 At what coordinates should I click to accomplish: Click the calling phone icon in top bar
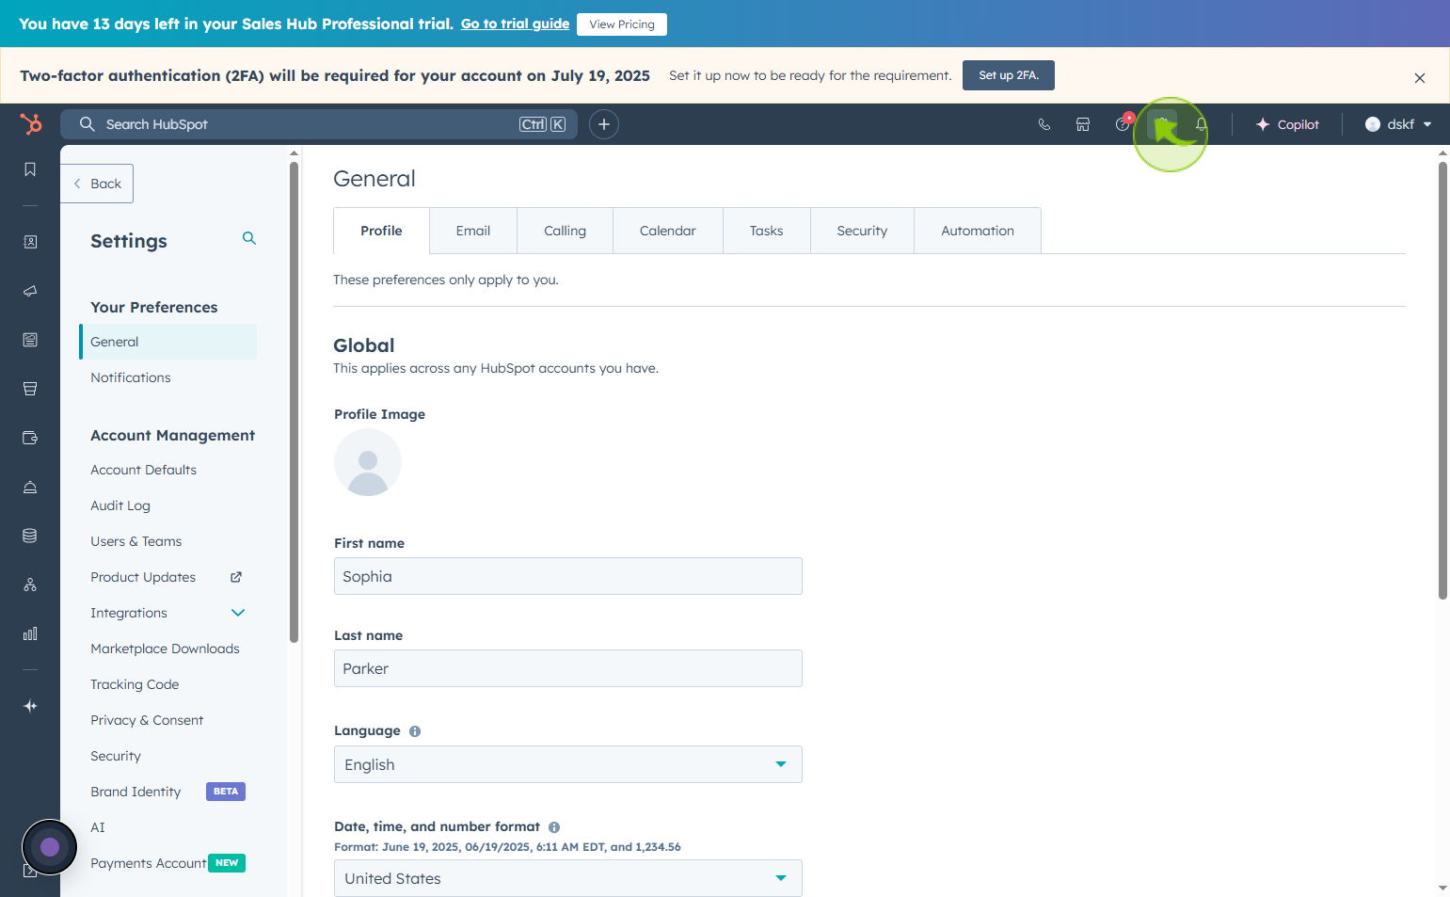[x=1044, y=124]
